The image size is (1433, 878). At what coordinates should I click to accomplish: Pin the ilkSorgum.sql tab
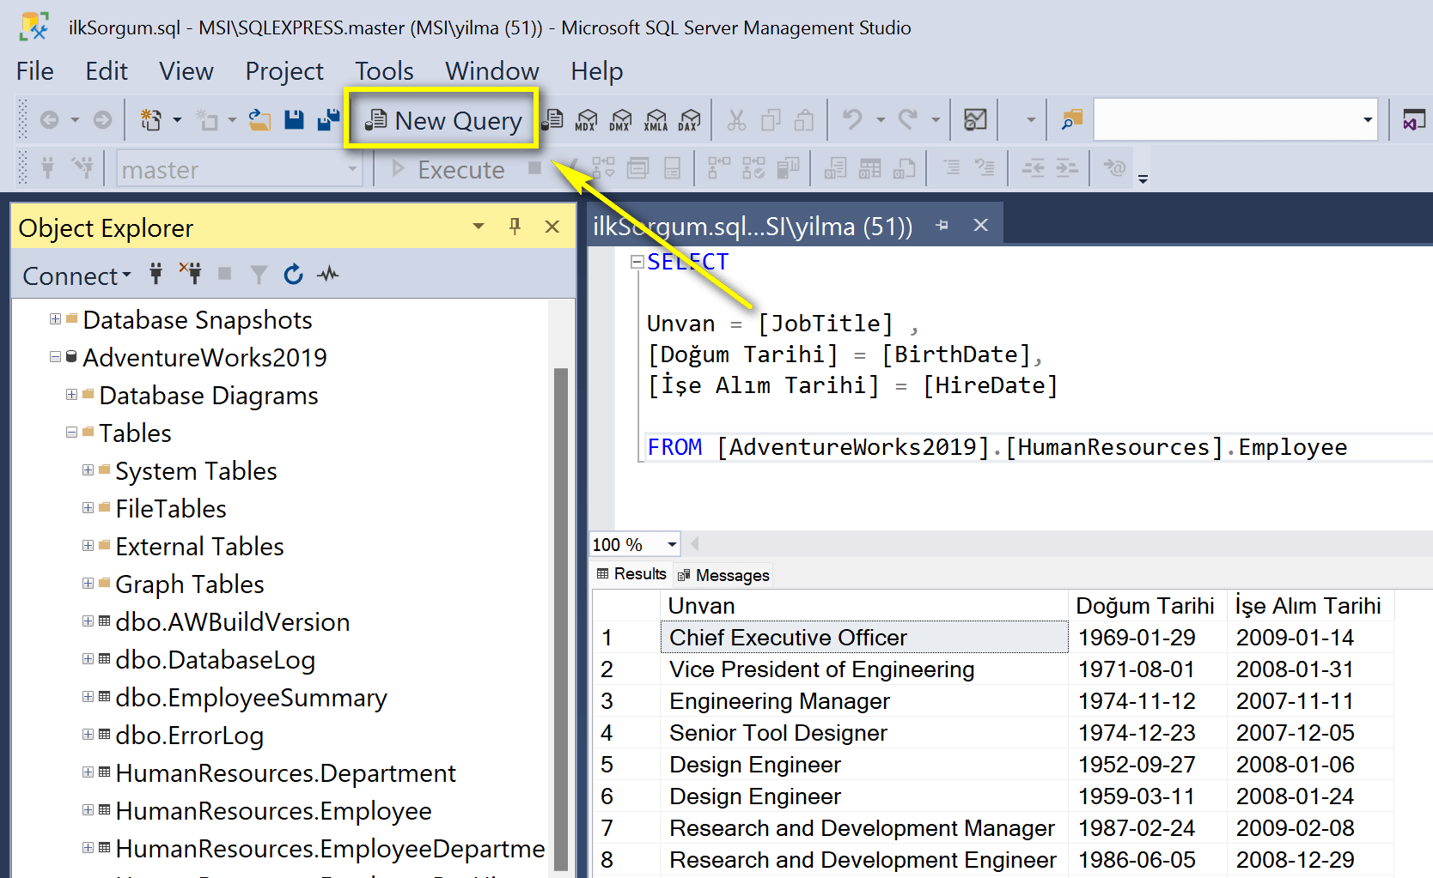click(942, 226)
